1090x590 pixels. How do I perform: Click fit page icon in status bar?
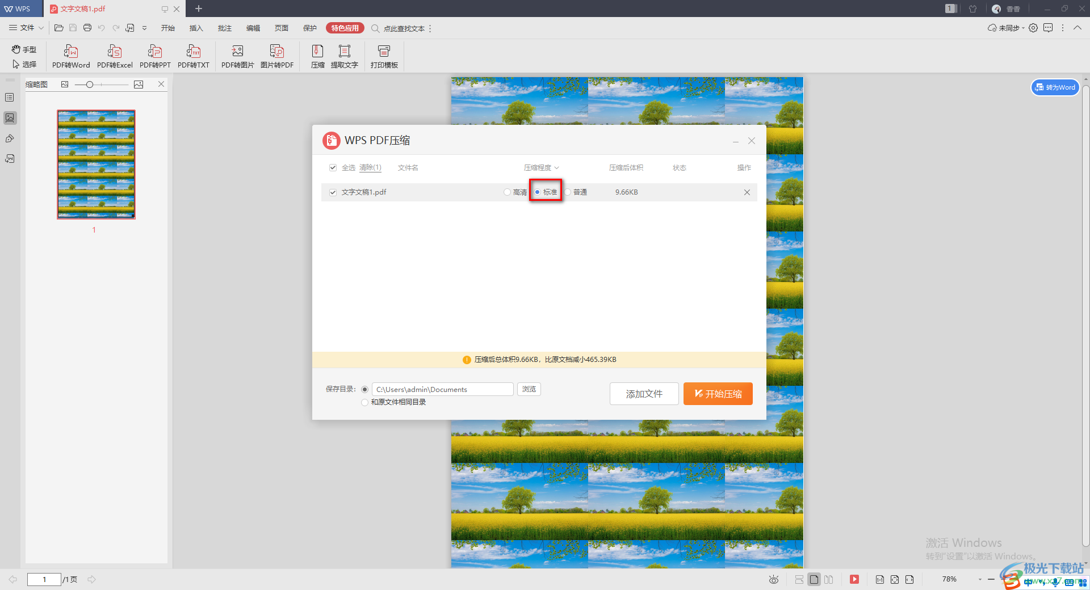click(895, 579)
